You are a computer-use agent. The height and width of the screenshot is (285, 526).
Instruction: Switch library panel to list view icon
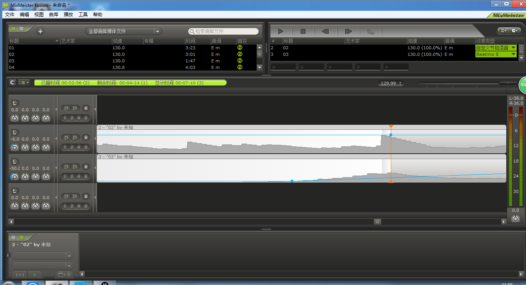[x=13, y=28]
